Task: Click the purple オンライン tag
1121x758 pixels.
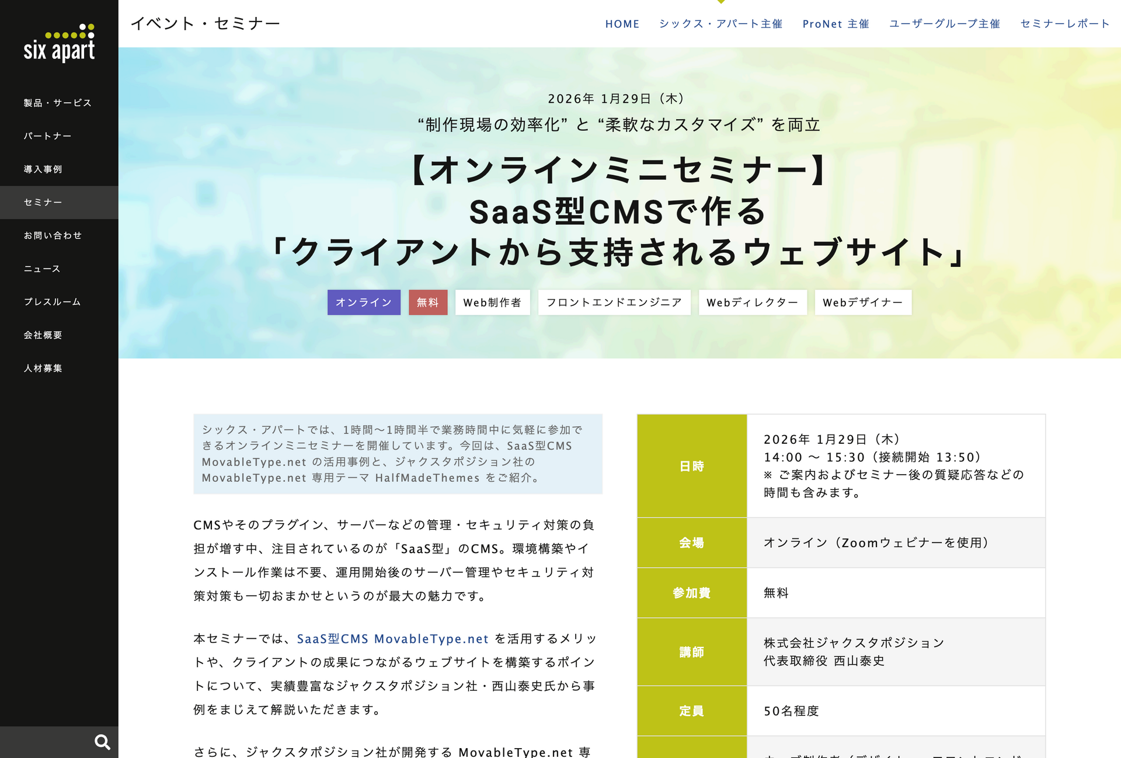Action: coord(364,302)
